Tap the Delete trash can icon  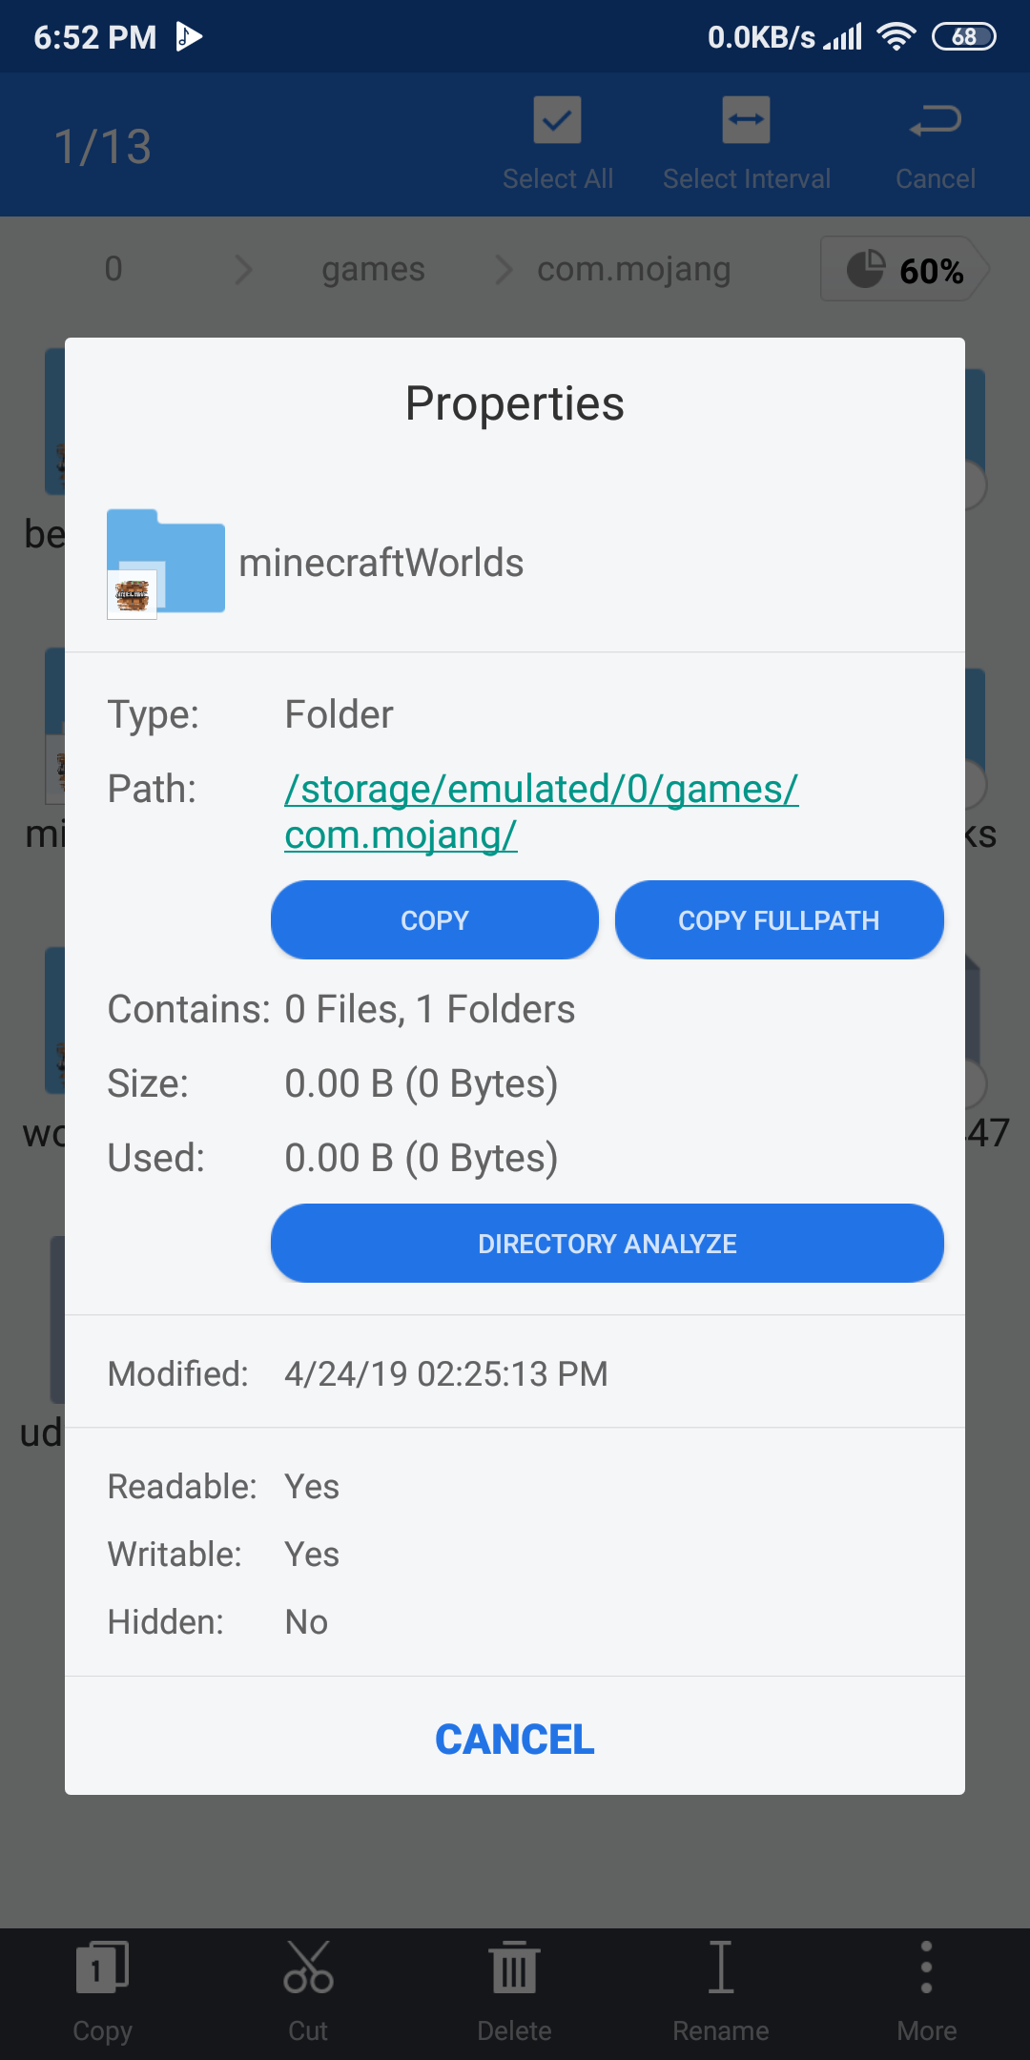tap(514, 1968)
